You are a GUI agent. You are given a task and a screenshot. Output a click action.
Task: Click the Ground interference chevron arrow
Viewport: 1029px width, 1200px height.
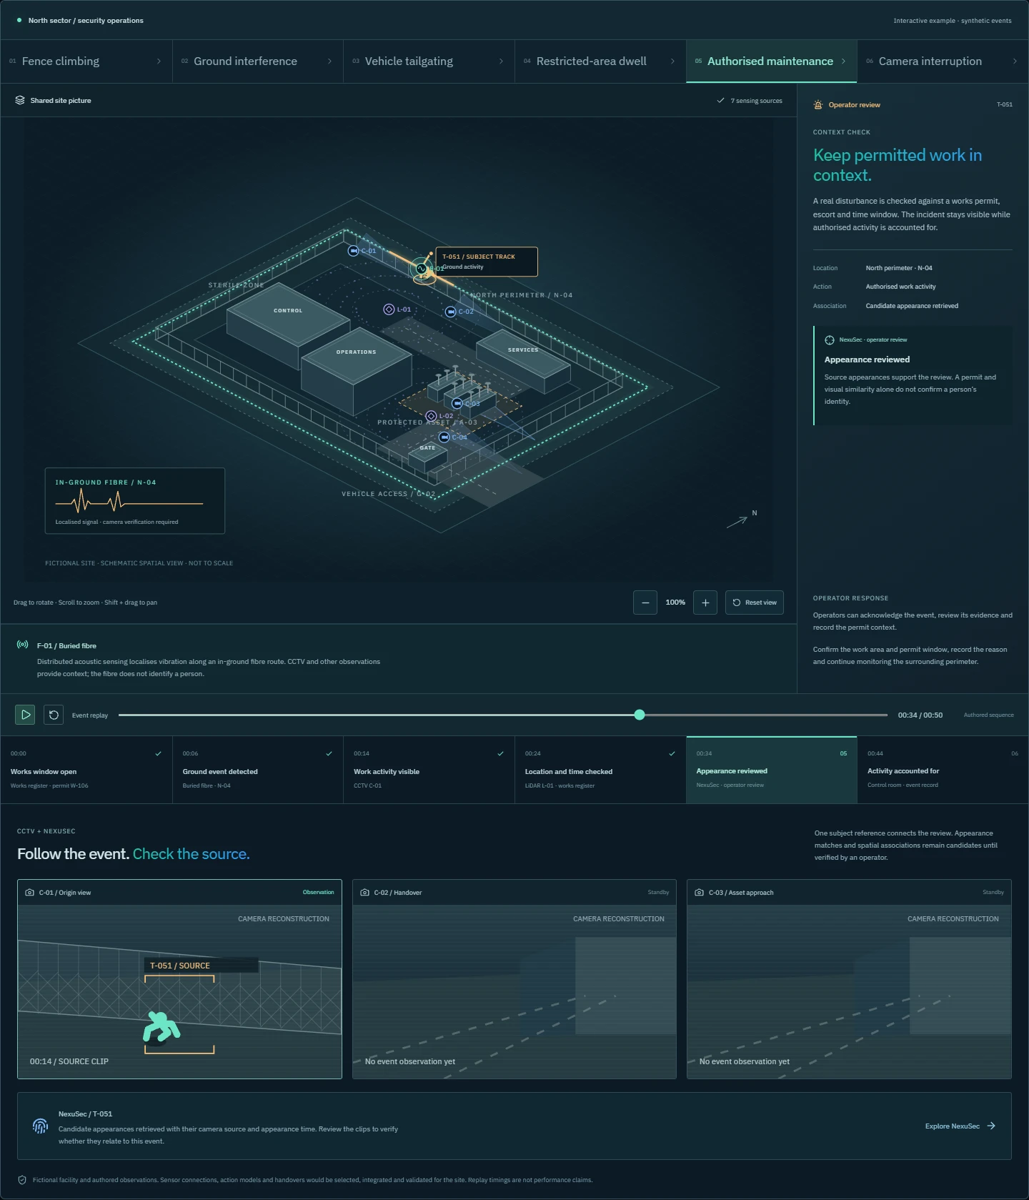tap(329, 61)
